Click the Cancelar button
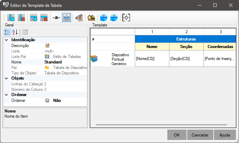The height and width of the screenshot is (143, 239). (200, 135)
